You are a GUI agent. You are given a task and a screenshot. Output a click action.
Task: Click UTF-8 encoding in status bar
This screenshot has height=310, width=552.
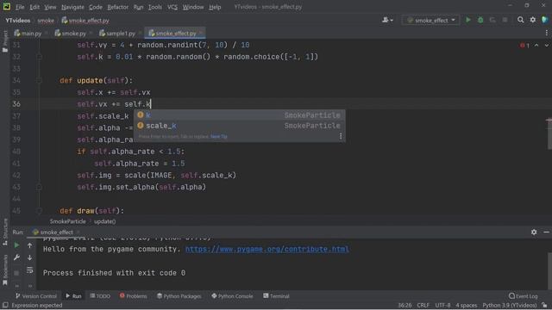[442, 306]
